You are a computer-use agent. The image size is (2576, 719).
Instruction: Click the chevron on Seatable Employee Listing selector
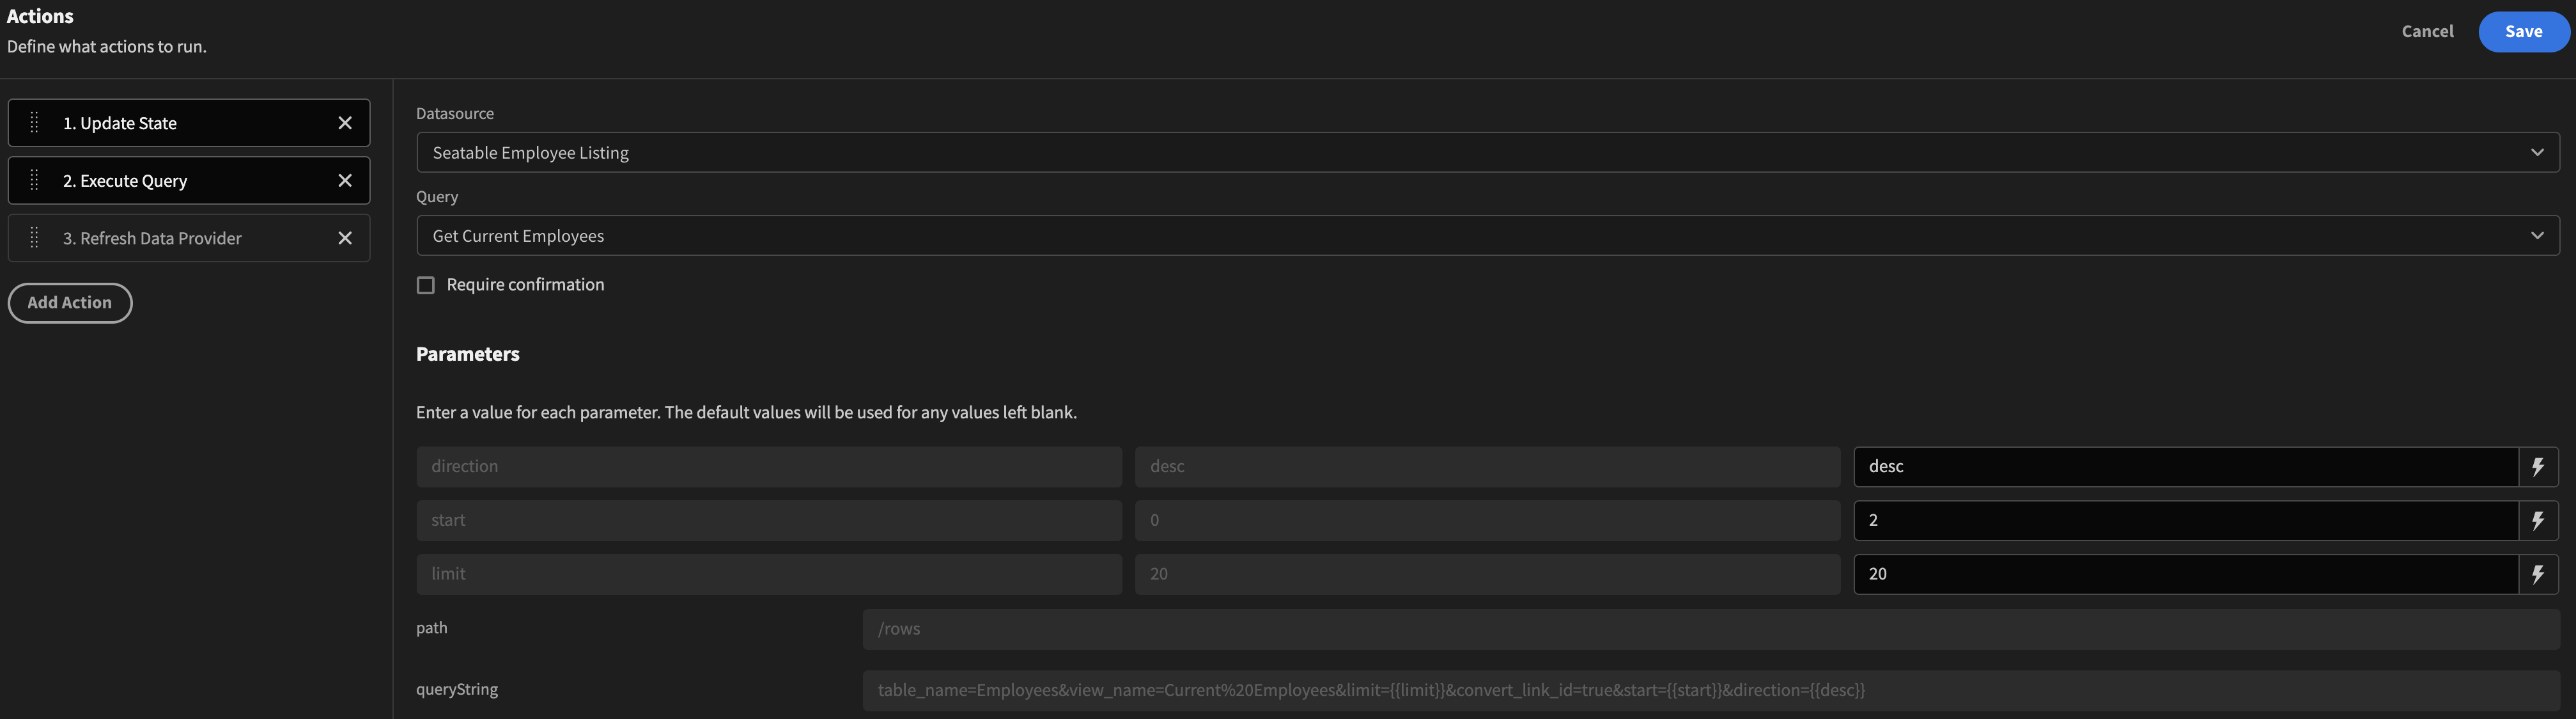coord(2538,152)
